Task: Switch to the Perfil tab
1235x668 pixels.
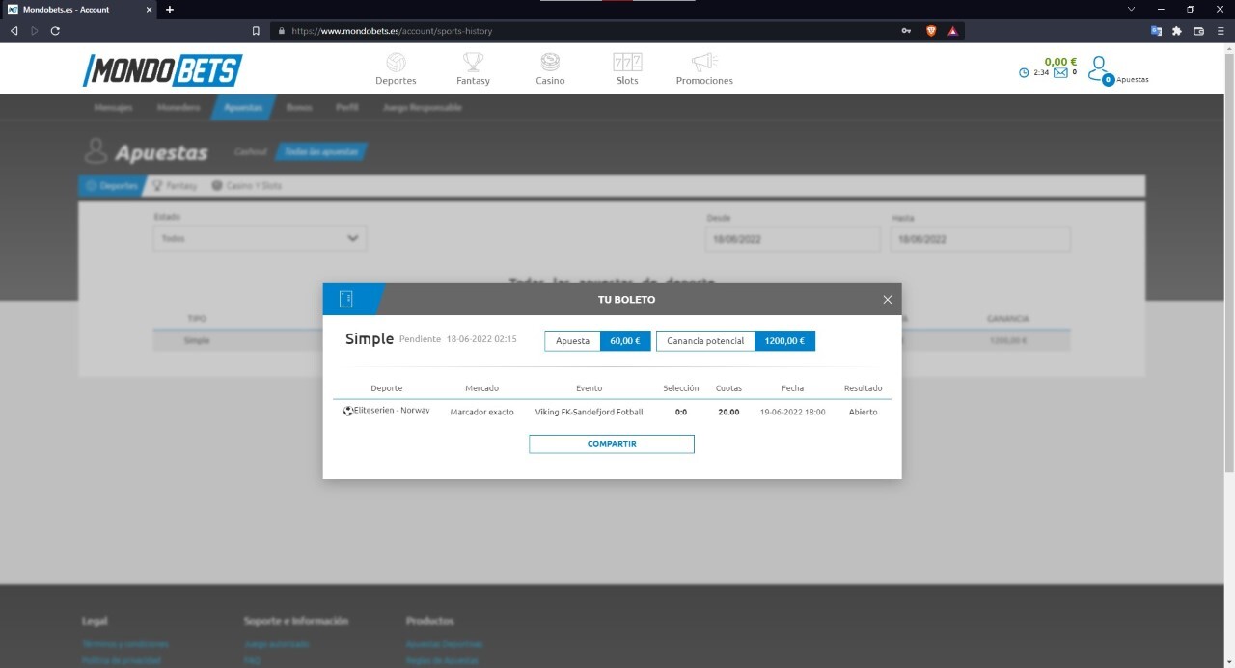Action: pyautogui.click(x=347, y=107)
